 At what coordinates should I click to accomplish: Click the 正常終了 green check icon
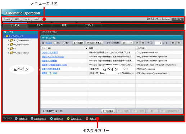click(68, 118)
